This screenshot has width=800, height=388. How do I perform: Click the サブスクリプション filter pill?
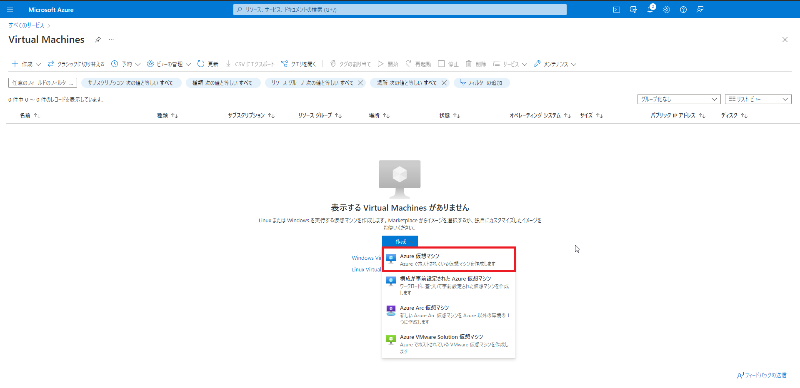click(x=131, y=83)
